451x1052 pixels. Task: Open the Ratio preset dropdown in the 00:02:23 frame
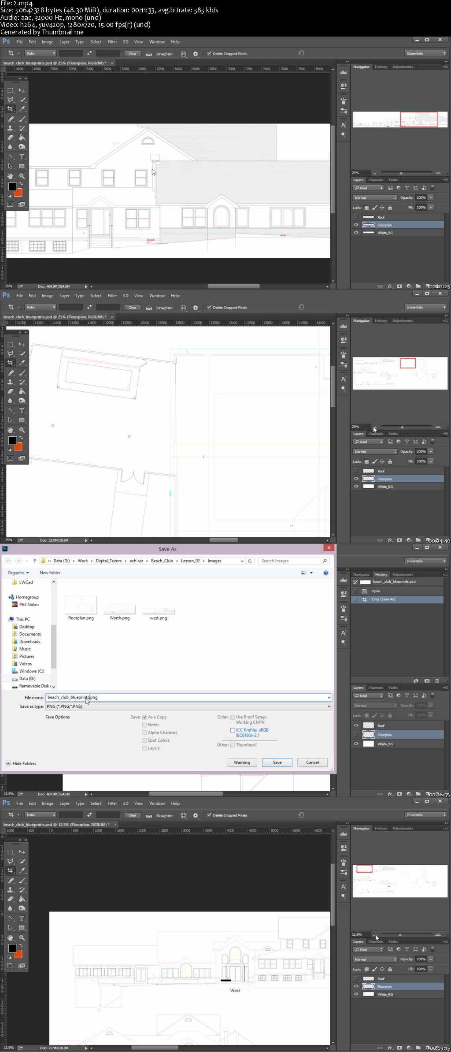point(40,53)
